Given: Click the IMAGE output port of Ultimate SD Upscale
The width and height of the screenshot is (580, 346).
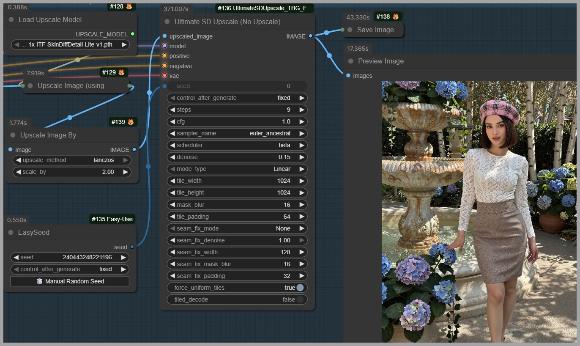Looking at the screenshot, I should (x=310, y=36).
